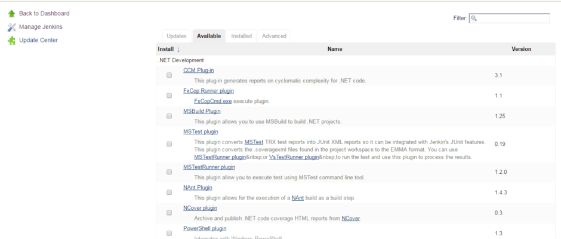Screen dimensions: 561x239
Task: Tick the MSBuild Plugin install checkbox
Action: click(169, 116)
